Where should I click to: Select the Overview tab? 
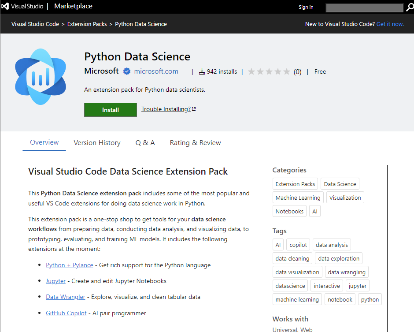(44, 142)
